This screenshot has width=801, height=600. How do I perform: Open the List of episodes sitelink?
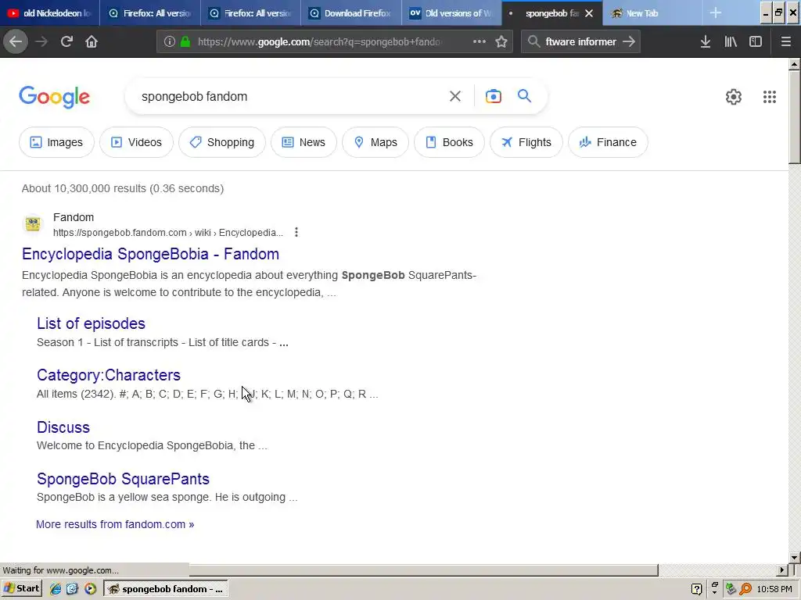(x=91, y=323)
